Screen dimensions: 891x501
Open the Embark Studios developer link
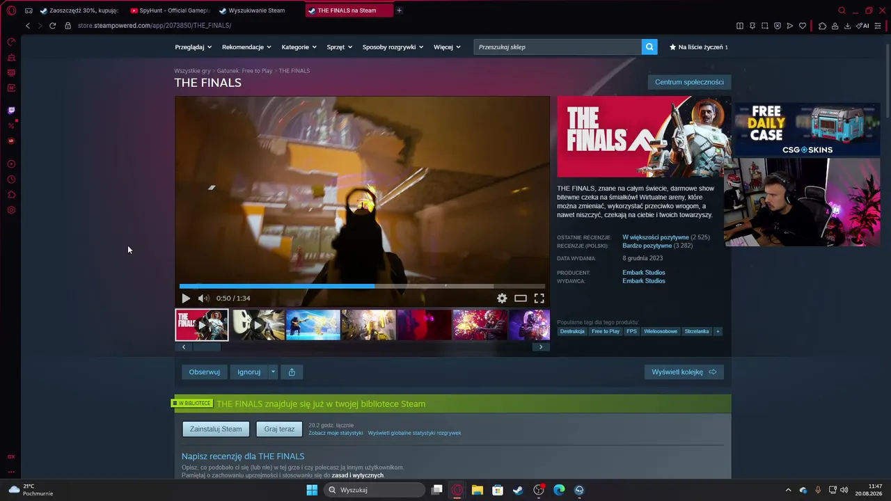pyautogui.click(x=644, y=273)
